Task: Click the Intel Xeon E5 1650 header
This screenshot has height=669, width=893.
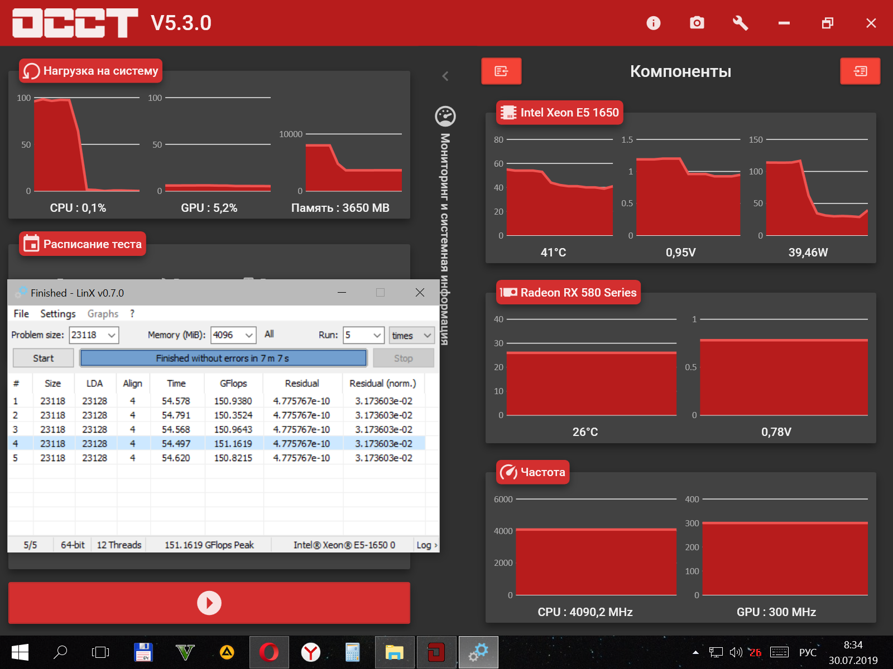Action: [x=560, y=113]
